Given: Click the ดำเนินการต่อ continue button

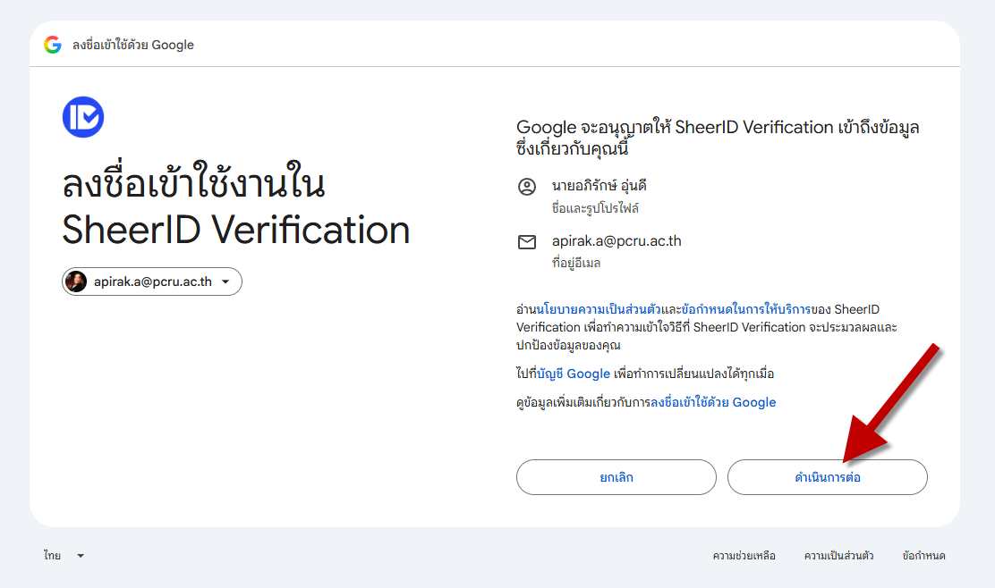Looking at the screenshot, I should pos(828,477).
